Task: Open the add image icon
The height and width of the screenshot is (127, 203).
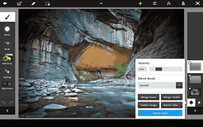Action: (x=19, y=3)
